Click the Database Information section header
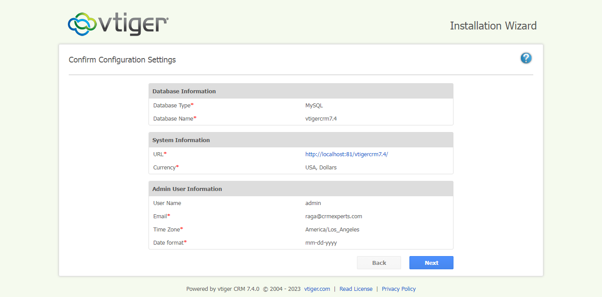 [x=184, y=91]
